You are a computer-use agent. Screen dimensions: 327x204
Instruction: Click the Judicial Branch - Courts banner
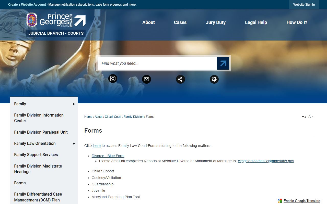click(x=56, y=33)
